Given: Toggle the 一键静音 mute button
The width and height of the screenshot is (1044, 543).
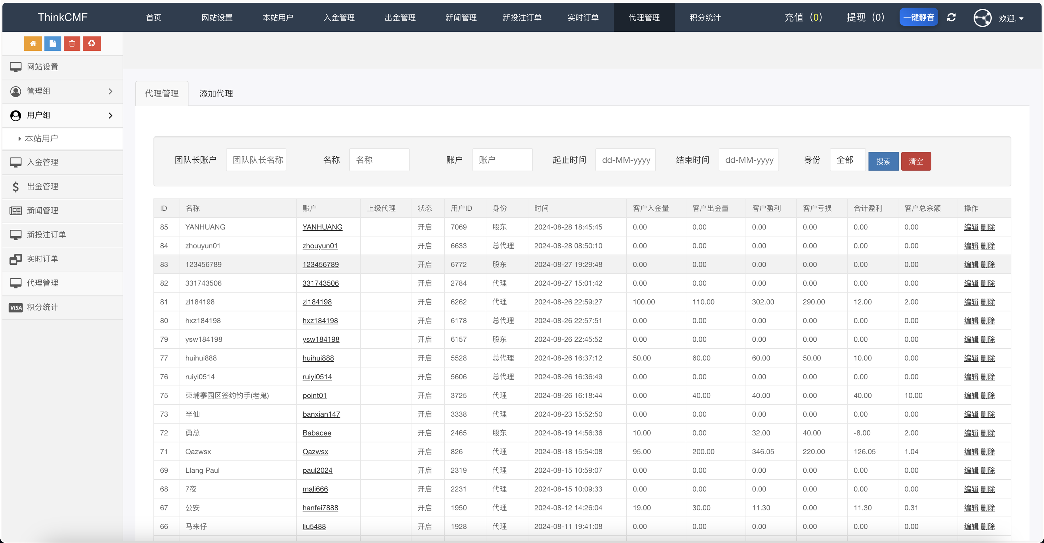Looking at the screenshot, I should pos(918,18).
